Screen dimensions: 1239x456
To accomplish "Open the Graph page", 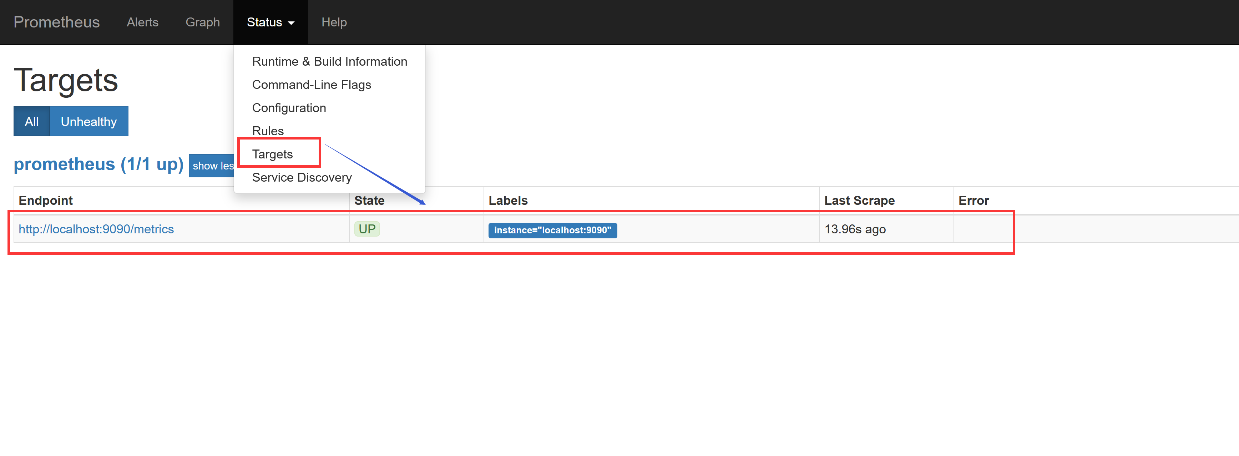I will (202, 22).
